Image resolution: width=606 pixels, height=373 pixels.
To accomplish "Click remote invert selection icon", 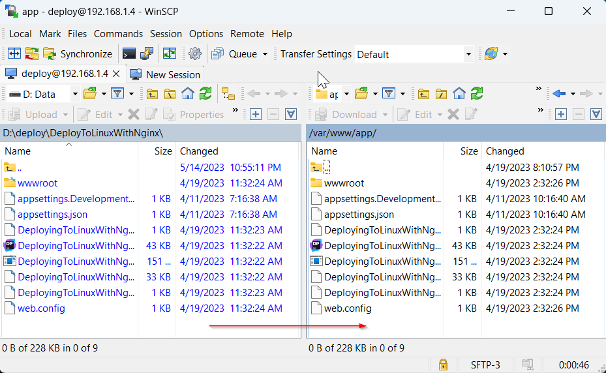I will coord(596,114).
